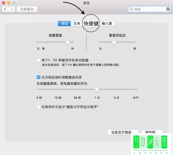Click the 重复前延迟 slider handle

(114, 43)
